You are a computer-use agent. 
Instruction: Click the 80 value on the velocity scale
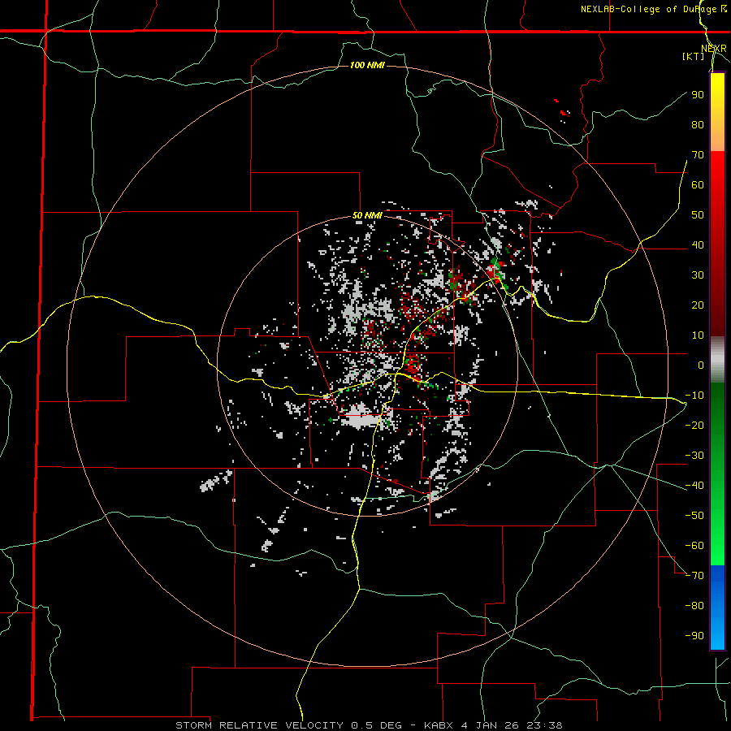coord(698,124)
